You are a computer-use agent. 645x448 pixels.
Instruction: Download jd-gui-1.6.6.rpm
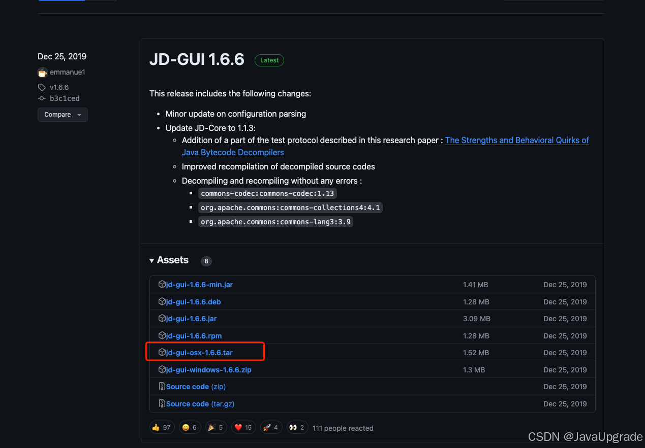[194, 336]
